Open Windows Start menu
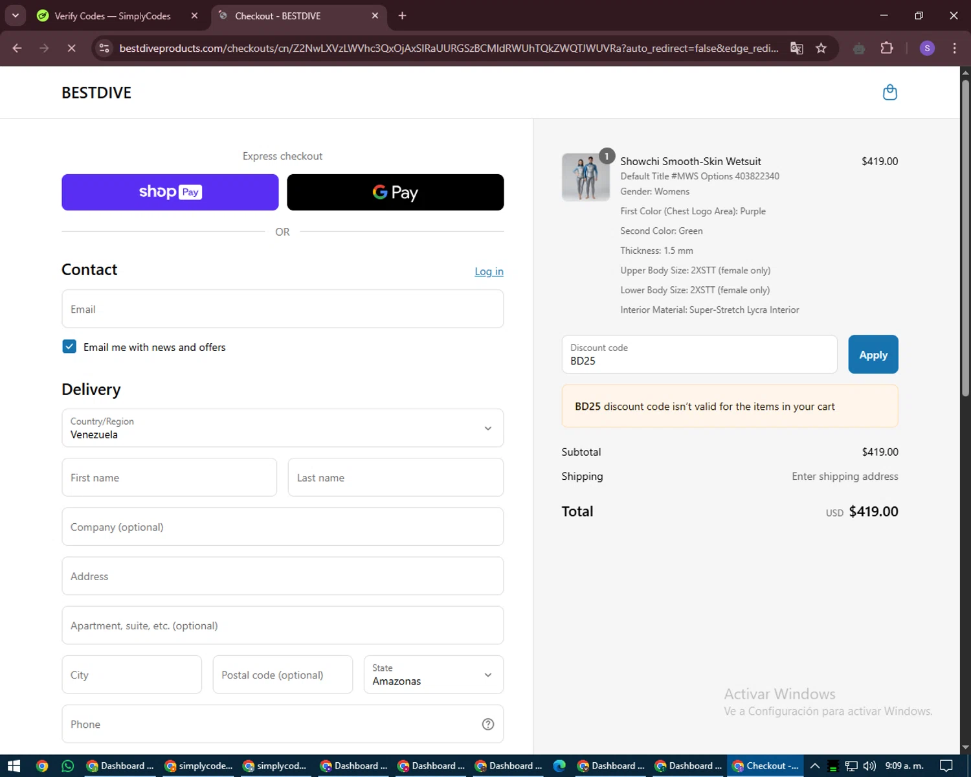 [x=14, y=766]
